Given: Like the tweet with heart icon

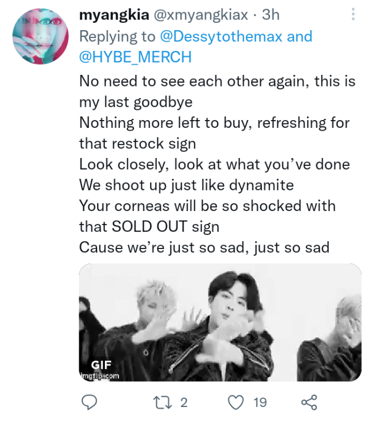Looking at the screenshot, I should [236, 403].
